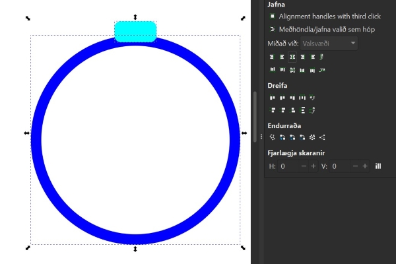Decrease the V overlap value with minus
Screen dimensions: 396x264
[355, 166]
